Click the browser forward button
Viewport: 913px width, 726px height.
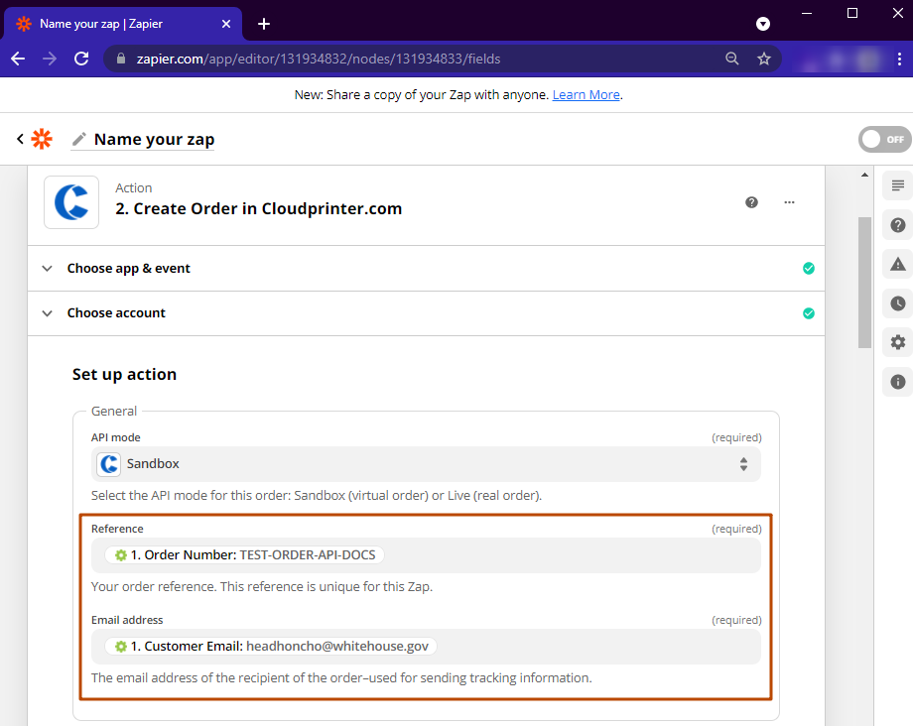50,59
